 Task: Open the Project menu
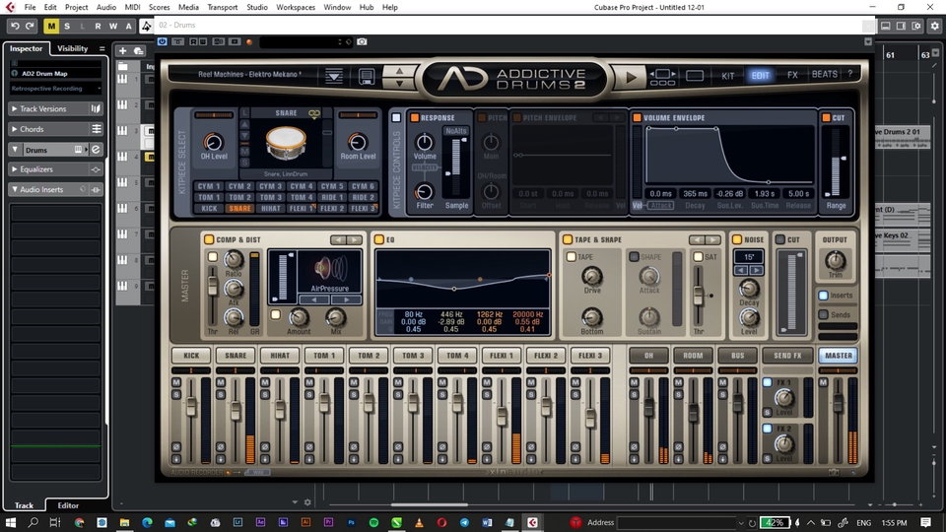pos(77,7)
